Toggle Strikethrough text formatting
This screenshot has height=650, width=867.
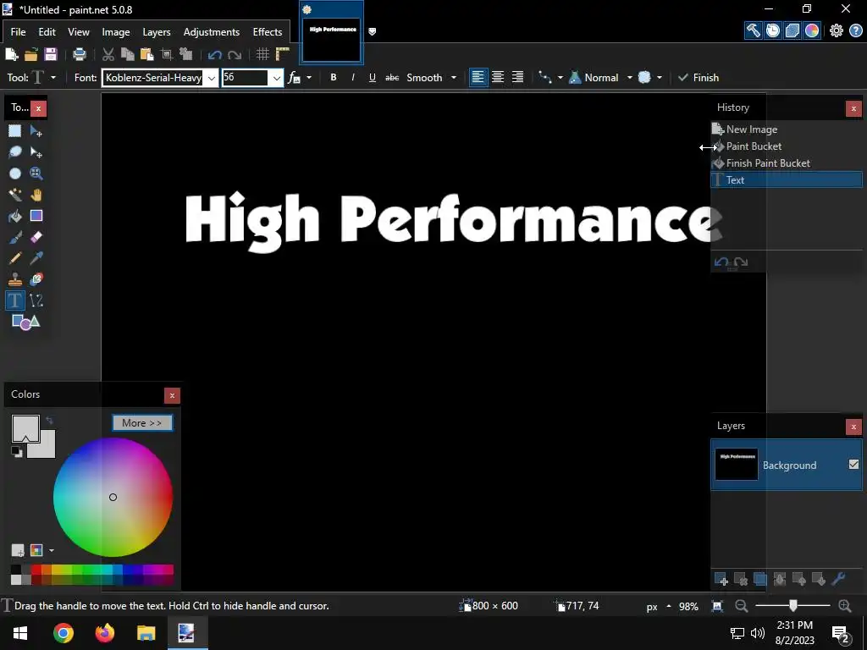tap(392, 77)
